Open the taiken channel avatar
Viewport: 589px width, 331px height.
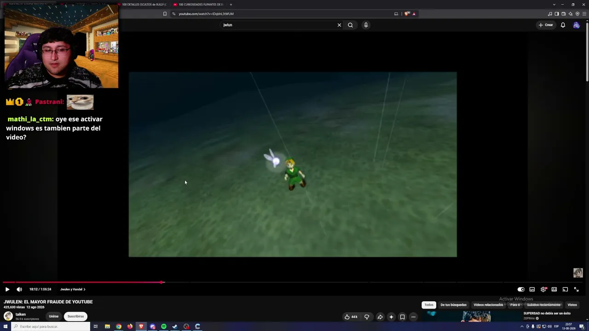8,316
